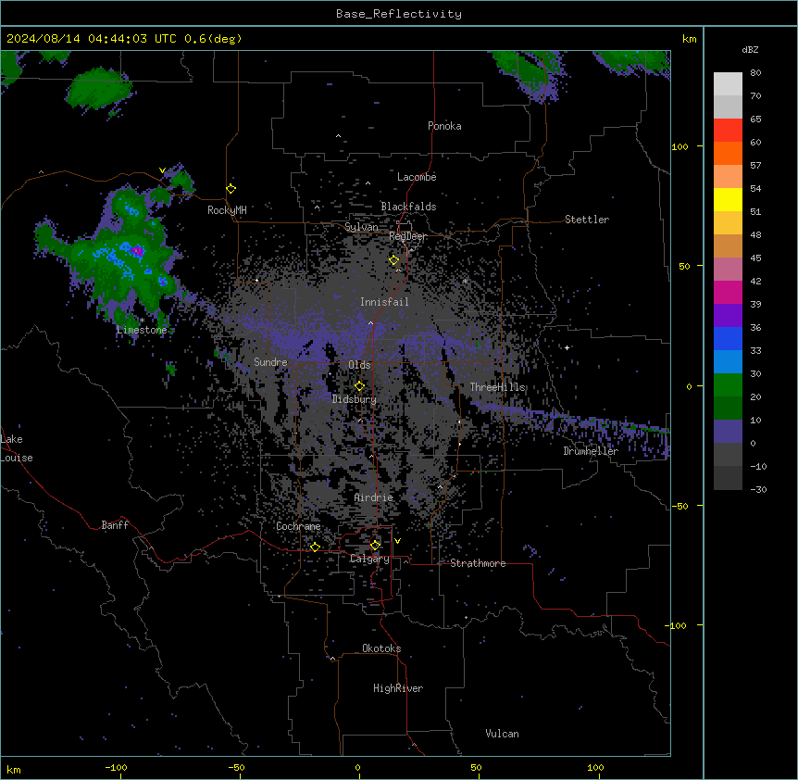Select the light grey 70-80 dBZ legend swatch
Viewport: 798px width, 780px height.
click(x=728, y=83)
